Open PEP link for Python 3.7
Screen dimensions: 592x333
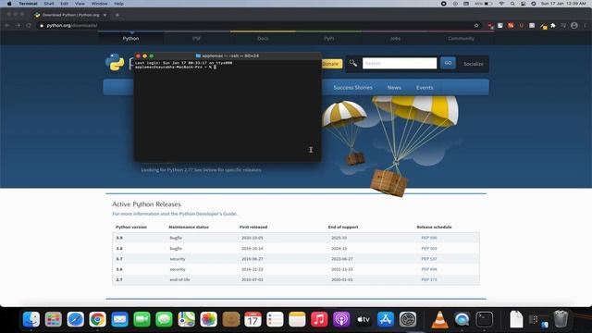[429, 259]
